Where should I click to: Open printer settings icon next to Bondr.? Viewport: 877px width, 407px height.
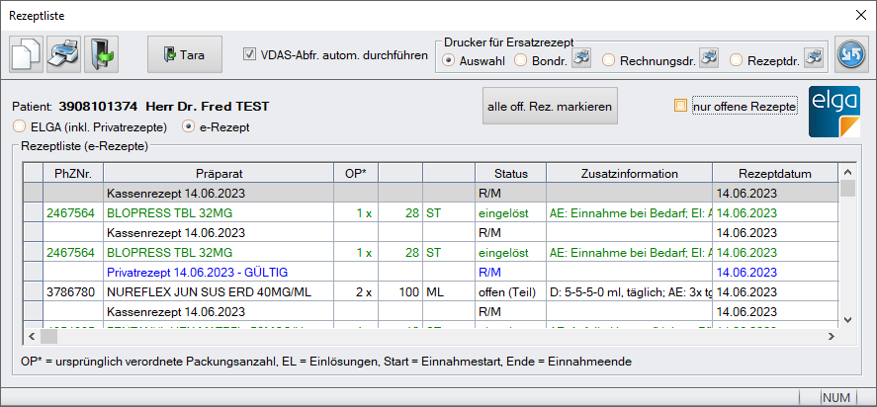point(581,60)
